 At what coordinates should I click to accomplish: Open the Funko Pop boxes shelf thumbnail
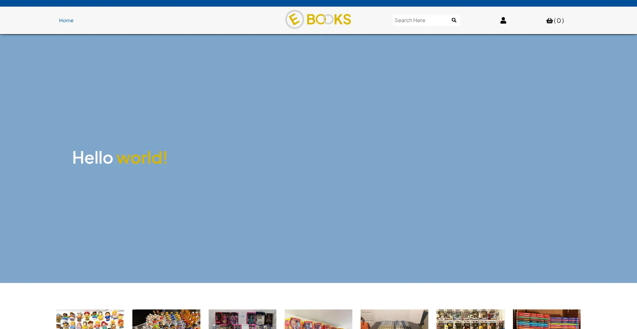click(x=470, y=319)
